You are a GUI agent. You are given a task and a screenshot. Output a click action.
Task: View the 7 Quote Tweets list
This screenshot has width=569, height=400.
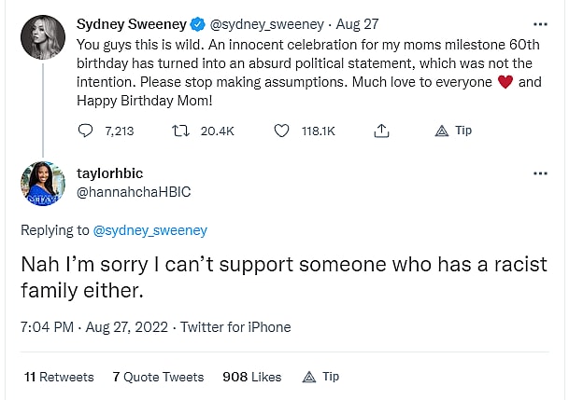(x=158, y=377)
